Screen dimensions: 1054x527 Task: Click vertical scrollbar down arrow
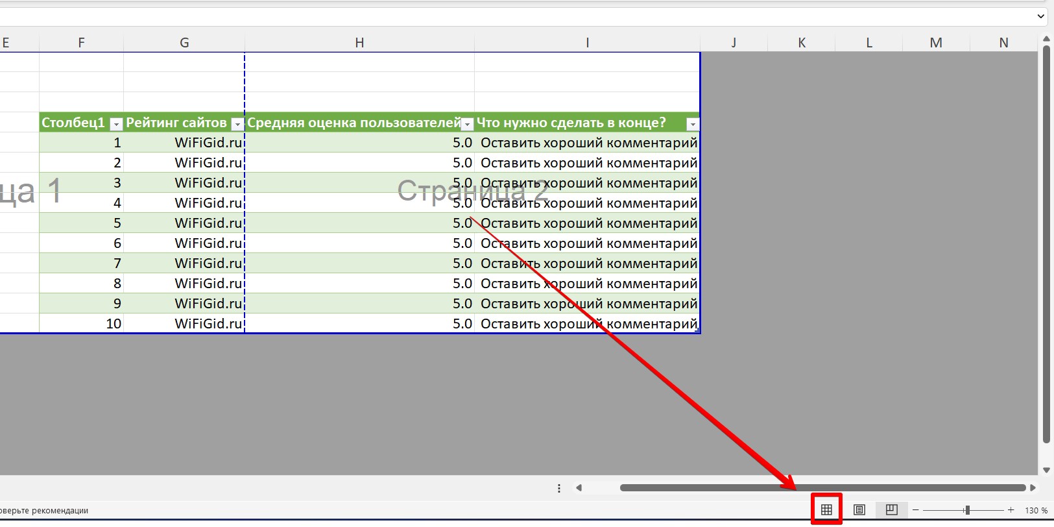pos(1046,470)
